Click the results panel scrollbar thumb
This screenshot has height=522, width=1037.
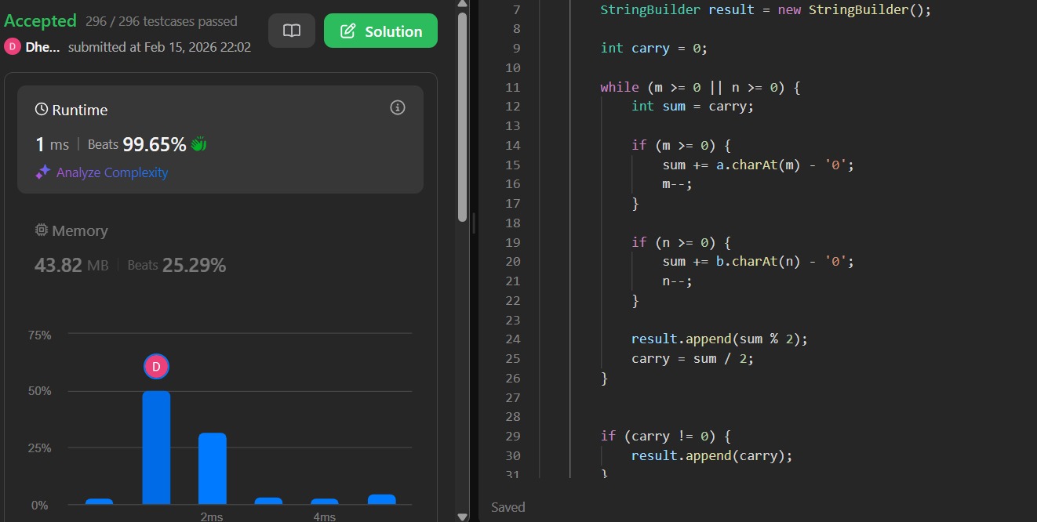462,118
